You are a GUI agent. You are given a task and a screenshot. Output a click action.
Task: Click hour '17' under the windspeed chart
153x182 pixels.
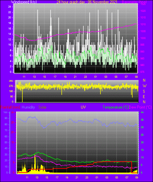click(x=55, y=77)
